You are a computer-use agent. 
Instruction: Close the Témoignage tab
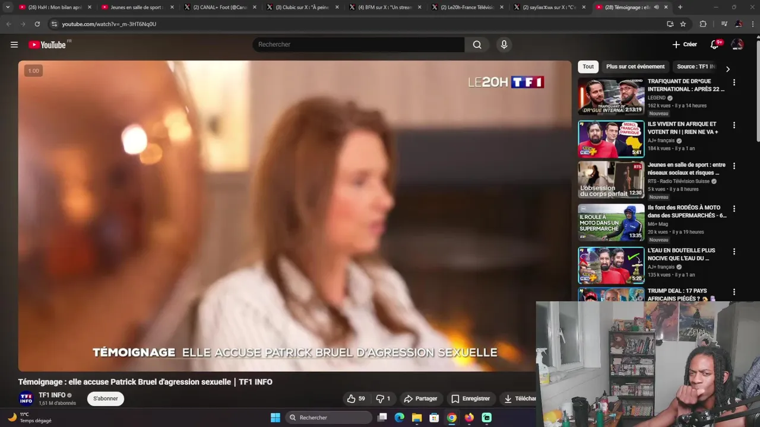click(x=667, y=7)
